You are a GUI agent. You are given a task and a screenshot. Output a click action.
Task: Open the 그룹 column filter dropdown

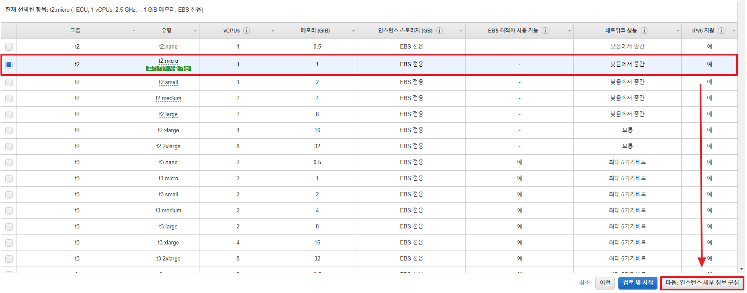[134, 31]
